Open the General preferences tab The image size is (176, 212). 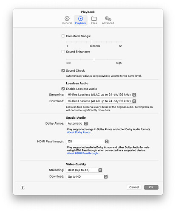click(x=67, y=20)
